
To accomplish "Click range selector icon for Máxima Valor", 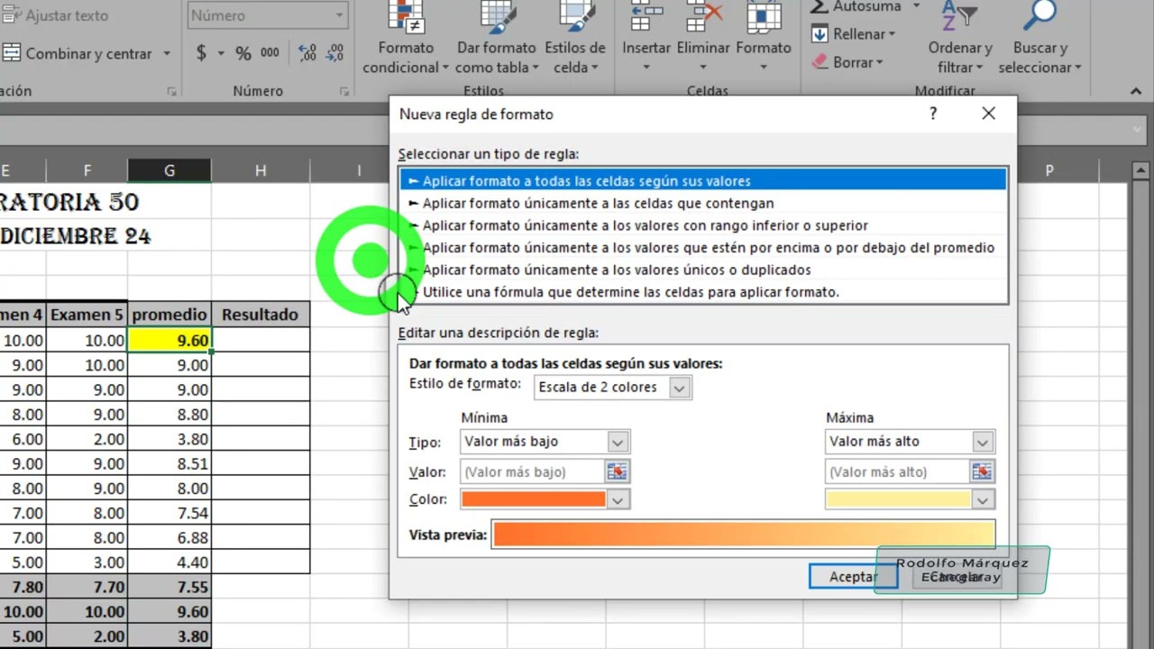I will click(982, 471).
